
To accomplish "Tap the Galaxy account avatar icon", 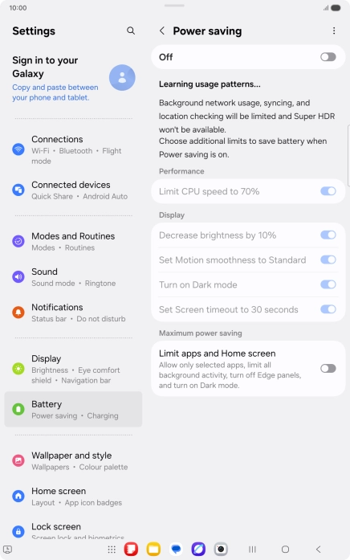I will 122,77.
